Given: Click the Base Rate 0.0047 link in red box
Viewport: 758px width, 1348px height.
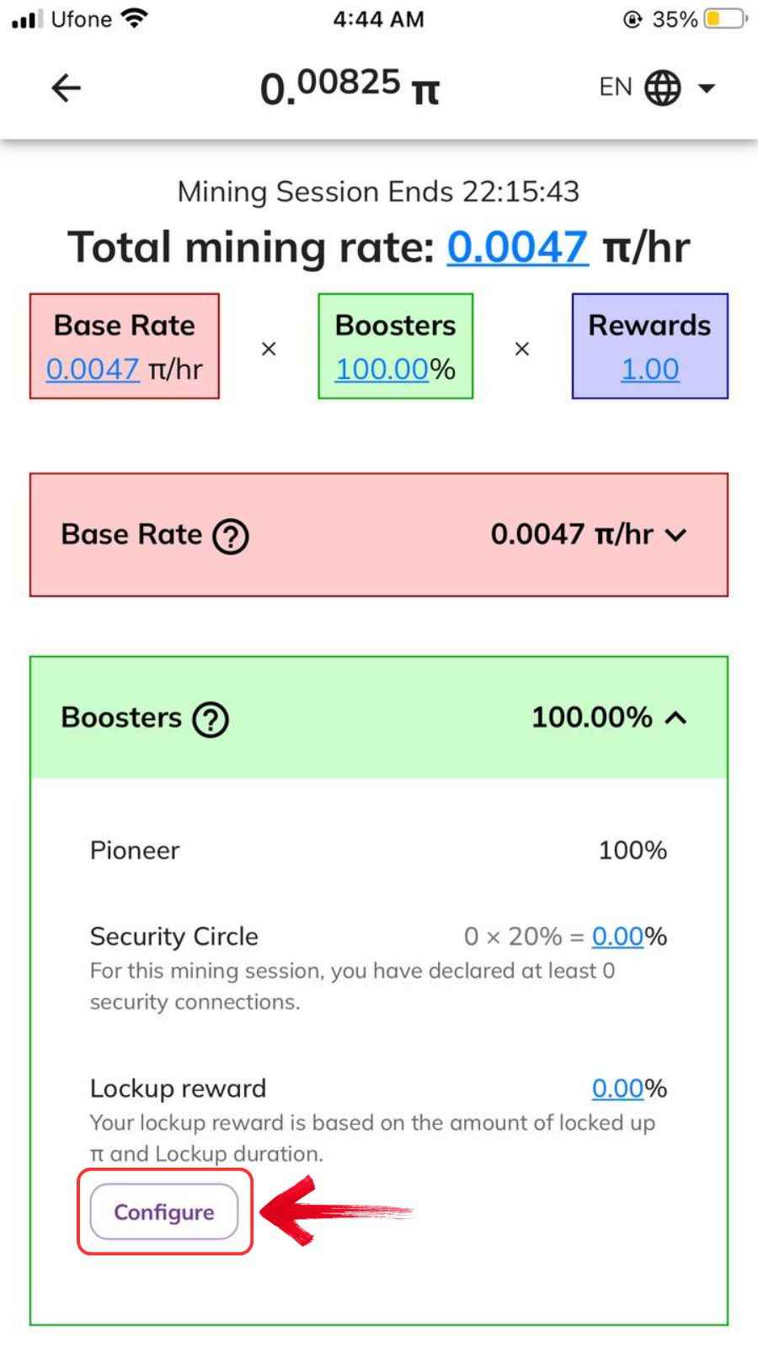Looking at the screenshot, I should tap(93, 369).
